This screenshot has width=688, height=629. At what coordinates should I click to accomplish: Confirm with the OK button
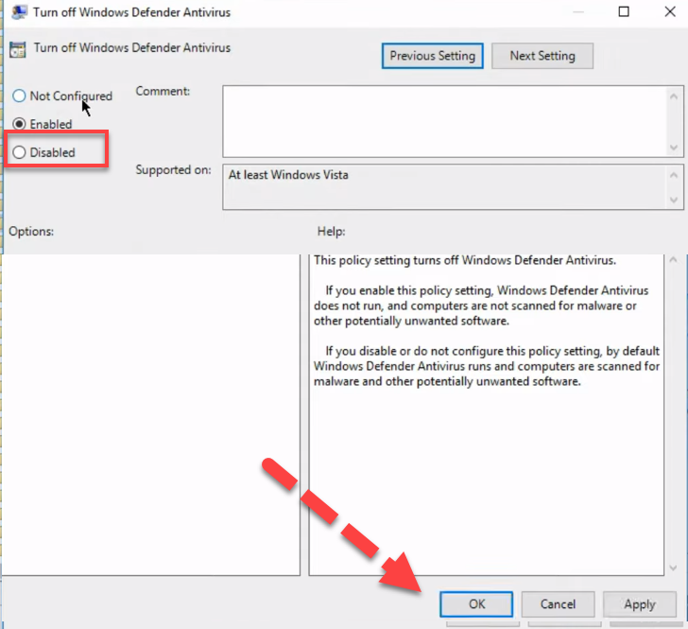tap(476, 604)
